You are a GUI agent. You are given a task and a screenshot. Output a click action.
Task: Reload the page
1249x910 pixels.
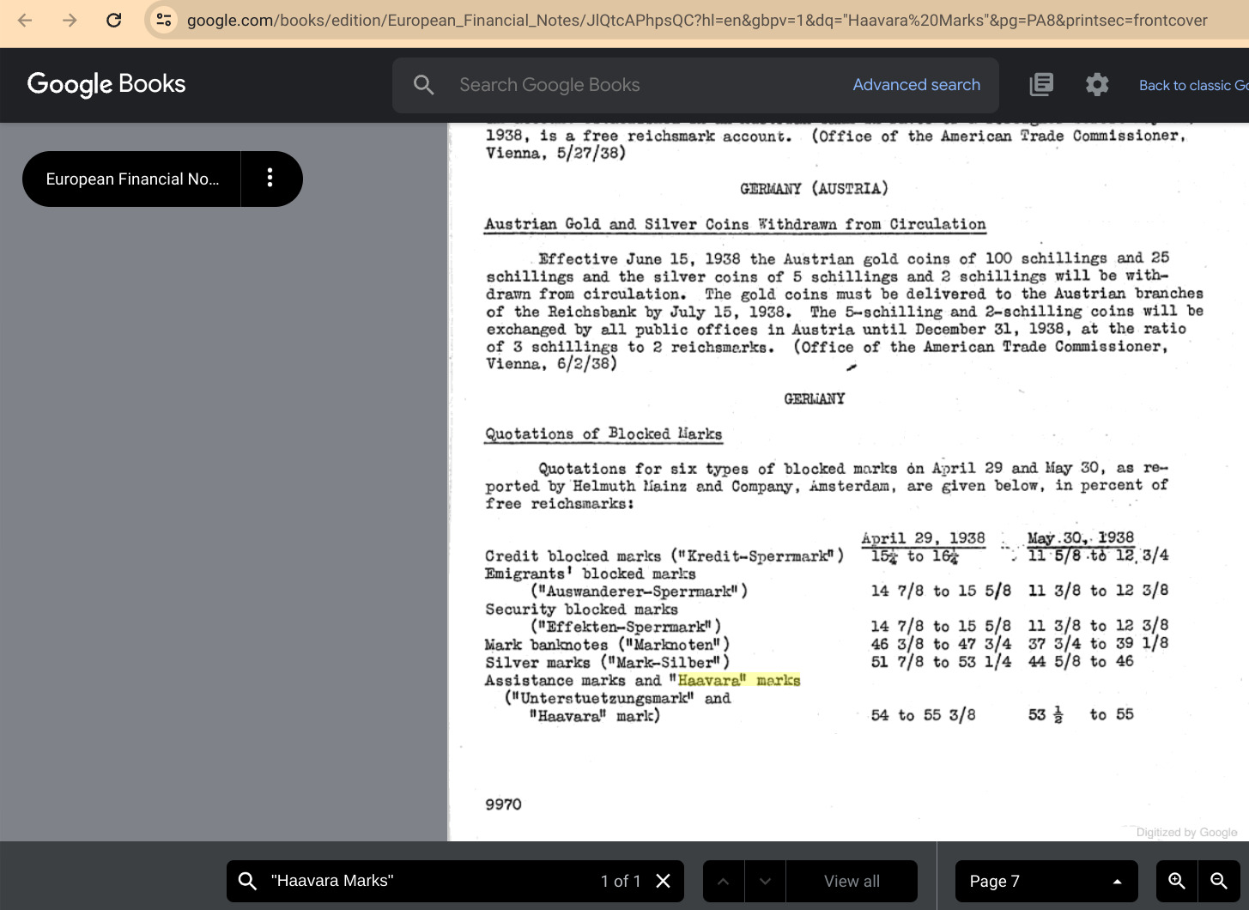[x=113, y=20]
